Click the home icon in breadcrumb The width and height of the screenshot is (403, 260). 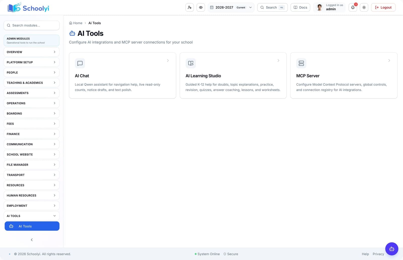pyautogui.click(x=71, y=23)
